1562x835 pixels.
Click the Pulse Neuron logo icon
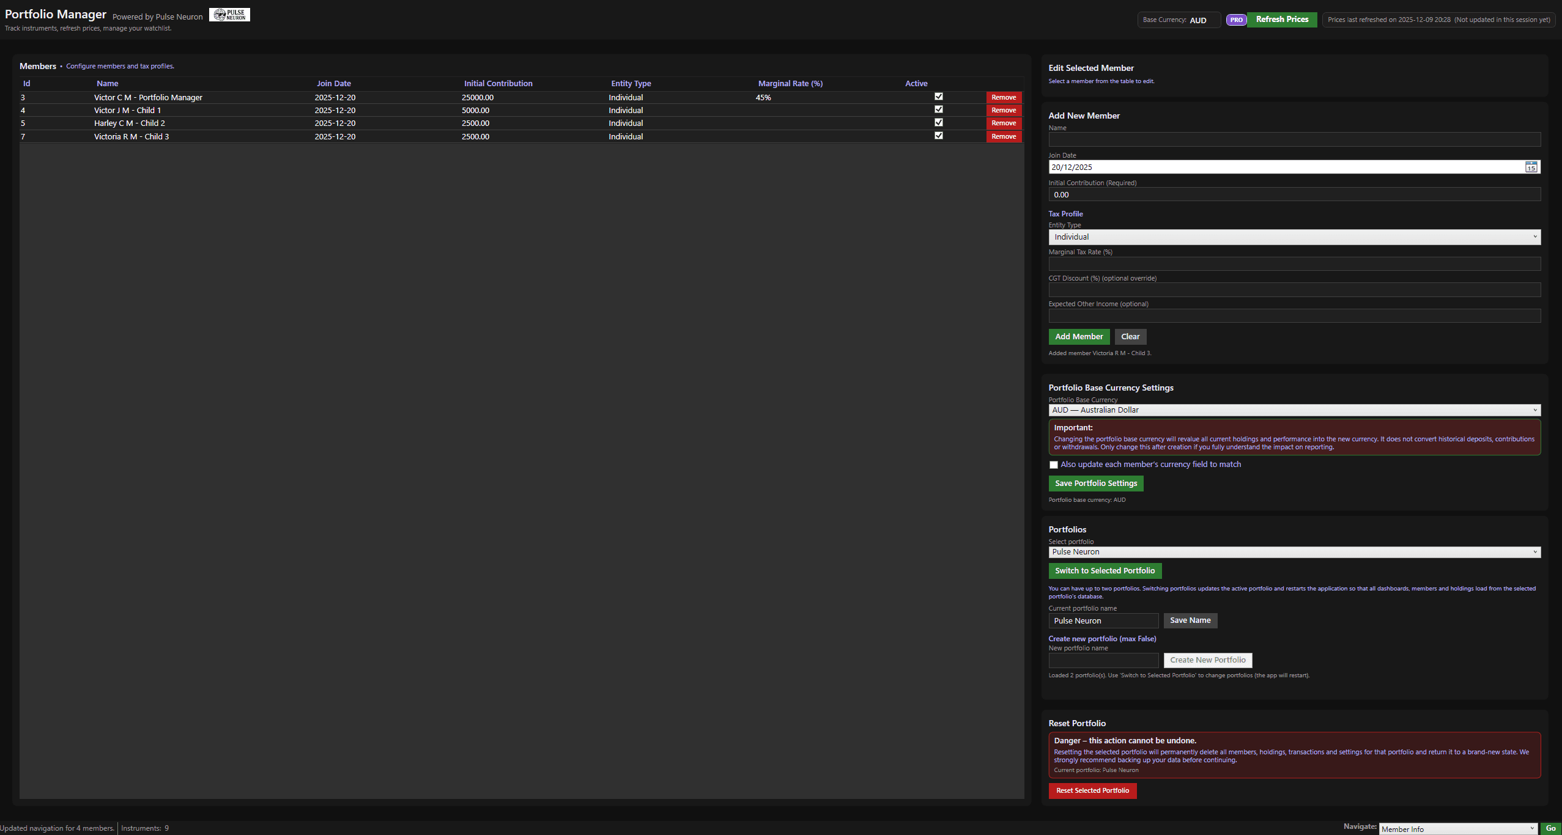pos(229,15)
